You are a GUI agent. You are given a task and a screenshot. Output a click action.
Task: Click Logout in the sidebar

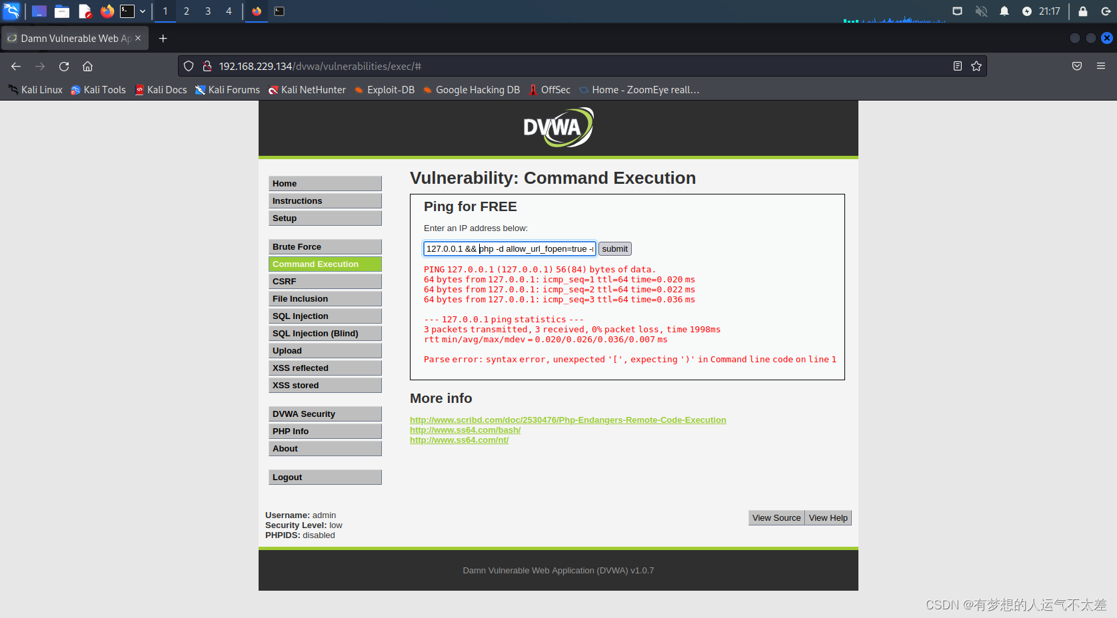coord(325,477)
